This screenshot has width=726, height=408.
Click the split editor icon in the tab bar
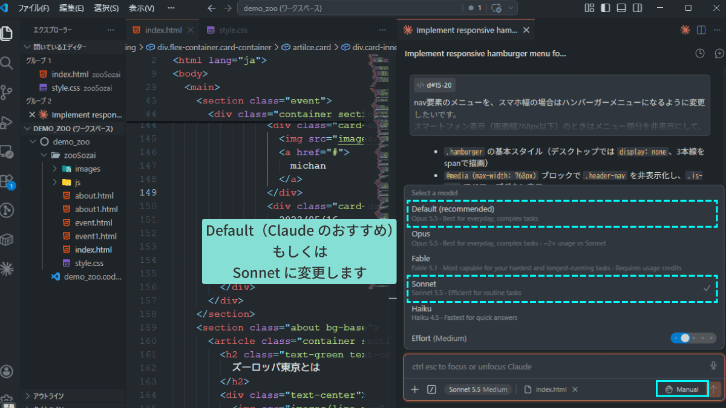[701, 30]
